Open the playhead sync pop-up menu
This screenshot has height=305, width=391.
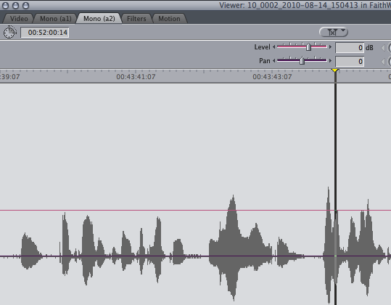[334, 32]
